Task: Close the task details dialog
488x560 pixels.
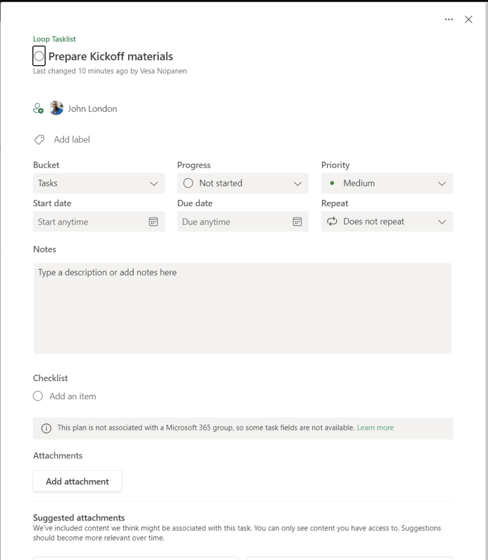Action: (468, 20)
